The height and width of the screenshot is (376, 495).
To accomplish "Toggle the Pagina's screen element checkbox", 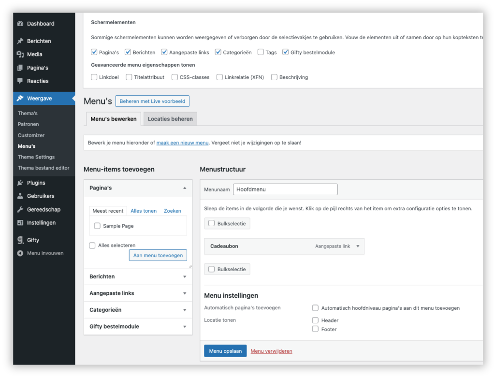I will (94, 52).
